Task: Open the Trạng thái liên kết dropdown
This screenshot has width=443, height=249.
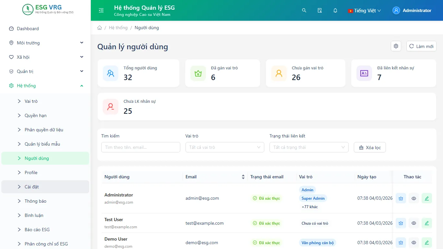Action: pyautogui.click(x=309, y=147)
